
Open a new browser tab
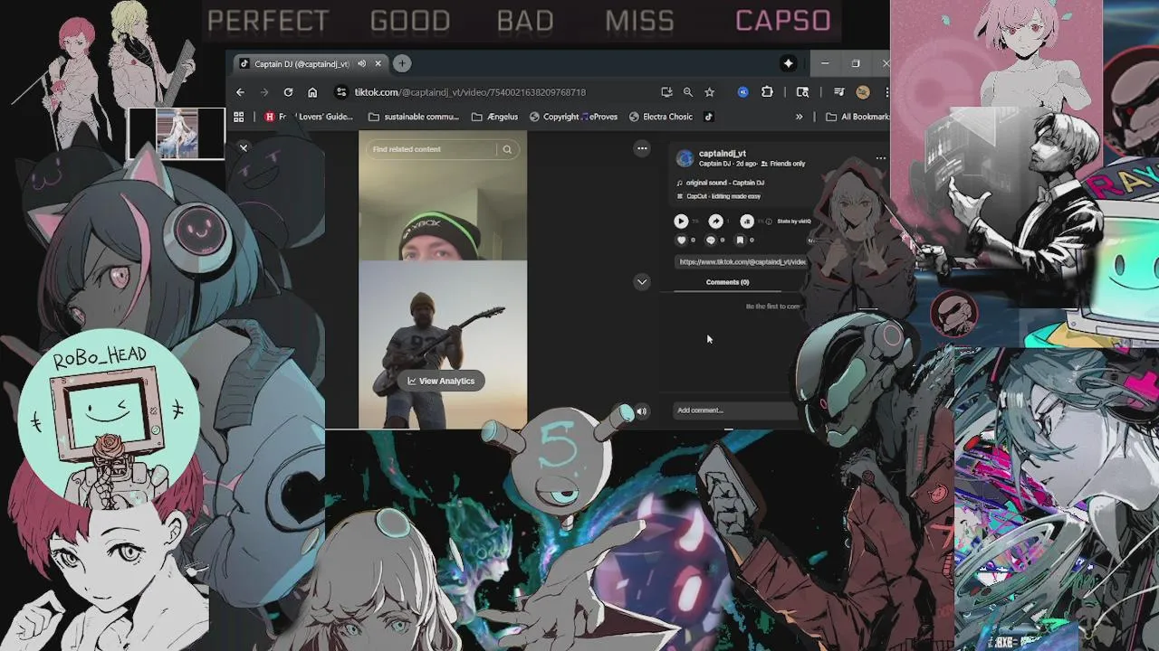pos(402,63)
